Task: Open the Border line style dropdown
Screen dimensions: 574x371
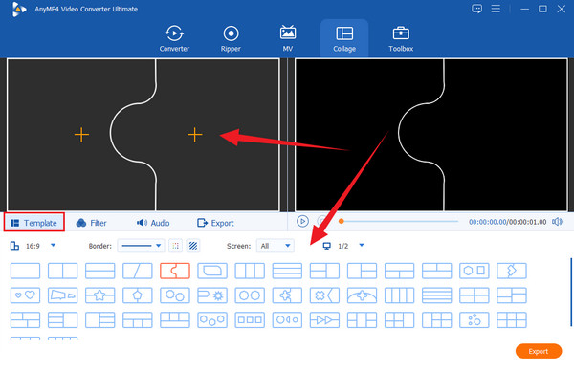Action: tap(141, 246)
